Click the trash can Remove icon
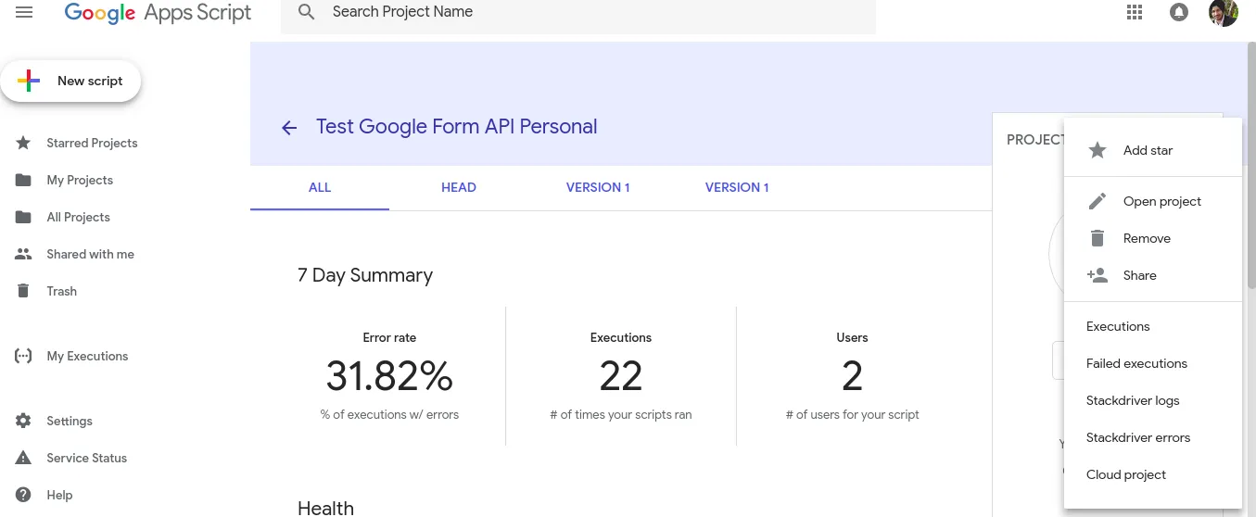Screen dimensions: 1256x517 pos(1097,238)
